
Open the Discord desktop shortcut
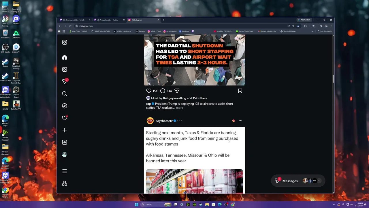coord(16,20)
